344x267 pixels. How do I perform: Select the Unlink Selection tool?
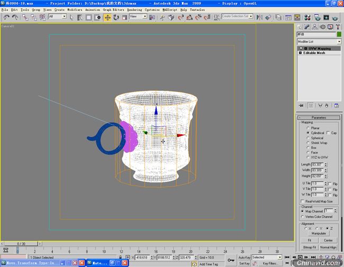pos(34,17)
